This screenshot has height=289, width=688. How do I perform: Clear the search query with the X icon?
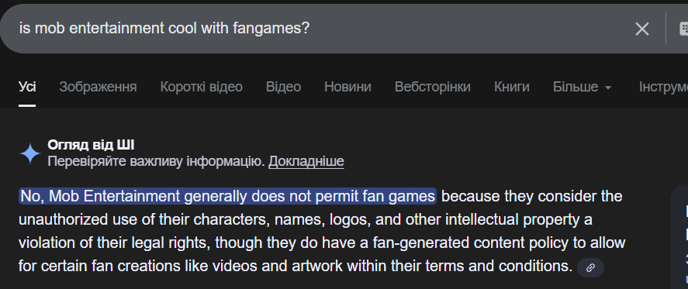point(642,29)
